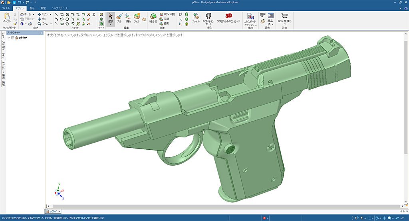
Task: Click the 組合せ combine tool
Action: coord(153,18)
